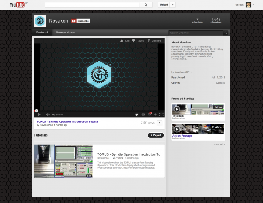Focus the top YouTube search box
The image size is (263, 203).
92,5
